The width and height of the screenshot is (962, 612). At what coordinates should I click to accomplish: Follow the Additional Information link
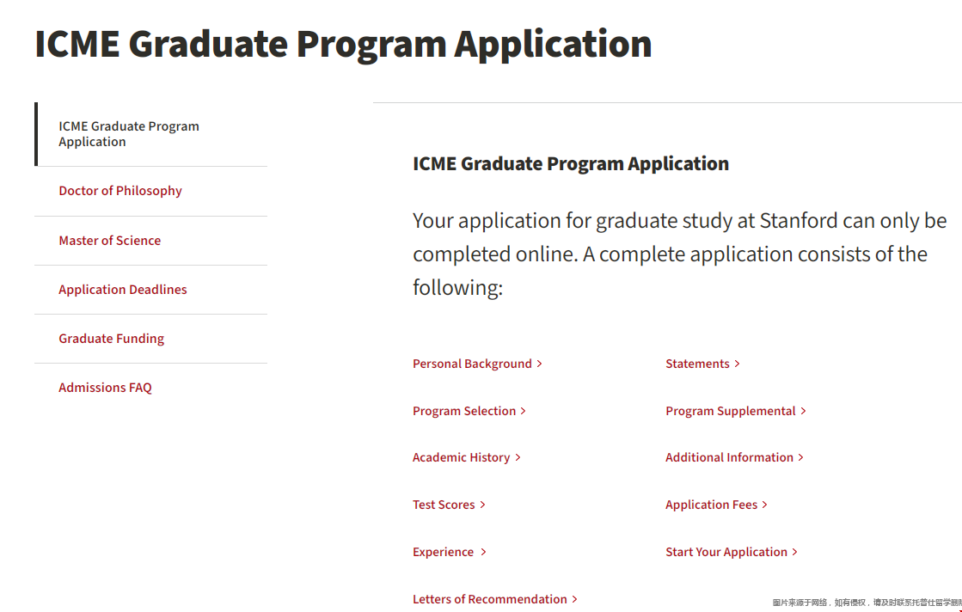[729, 457]
